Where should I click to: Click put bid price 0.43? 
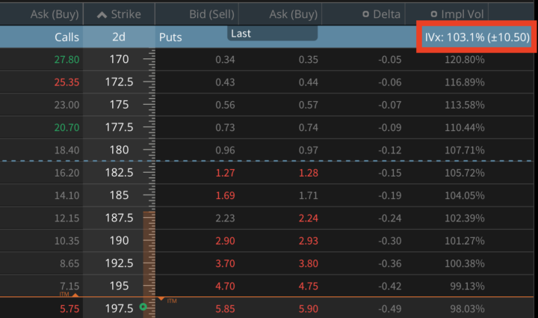pyautogui.click(x=225, y=82)
